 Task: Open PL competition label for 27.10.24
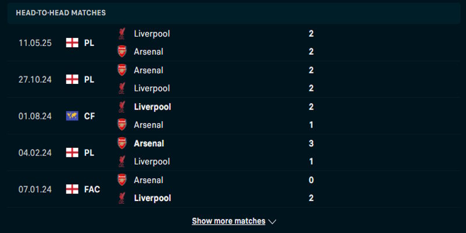pyautogui.click(x=89, y=79)
